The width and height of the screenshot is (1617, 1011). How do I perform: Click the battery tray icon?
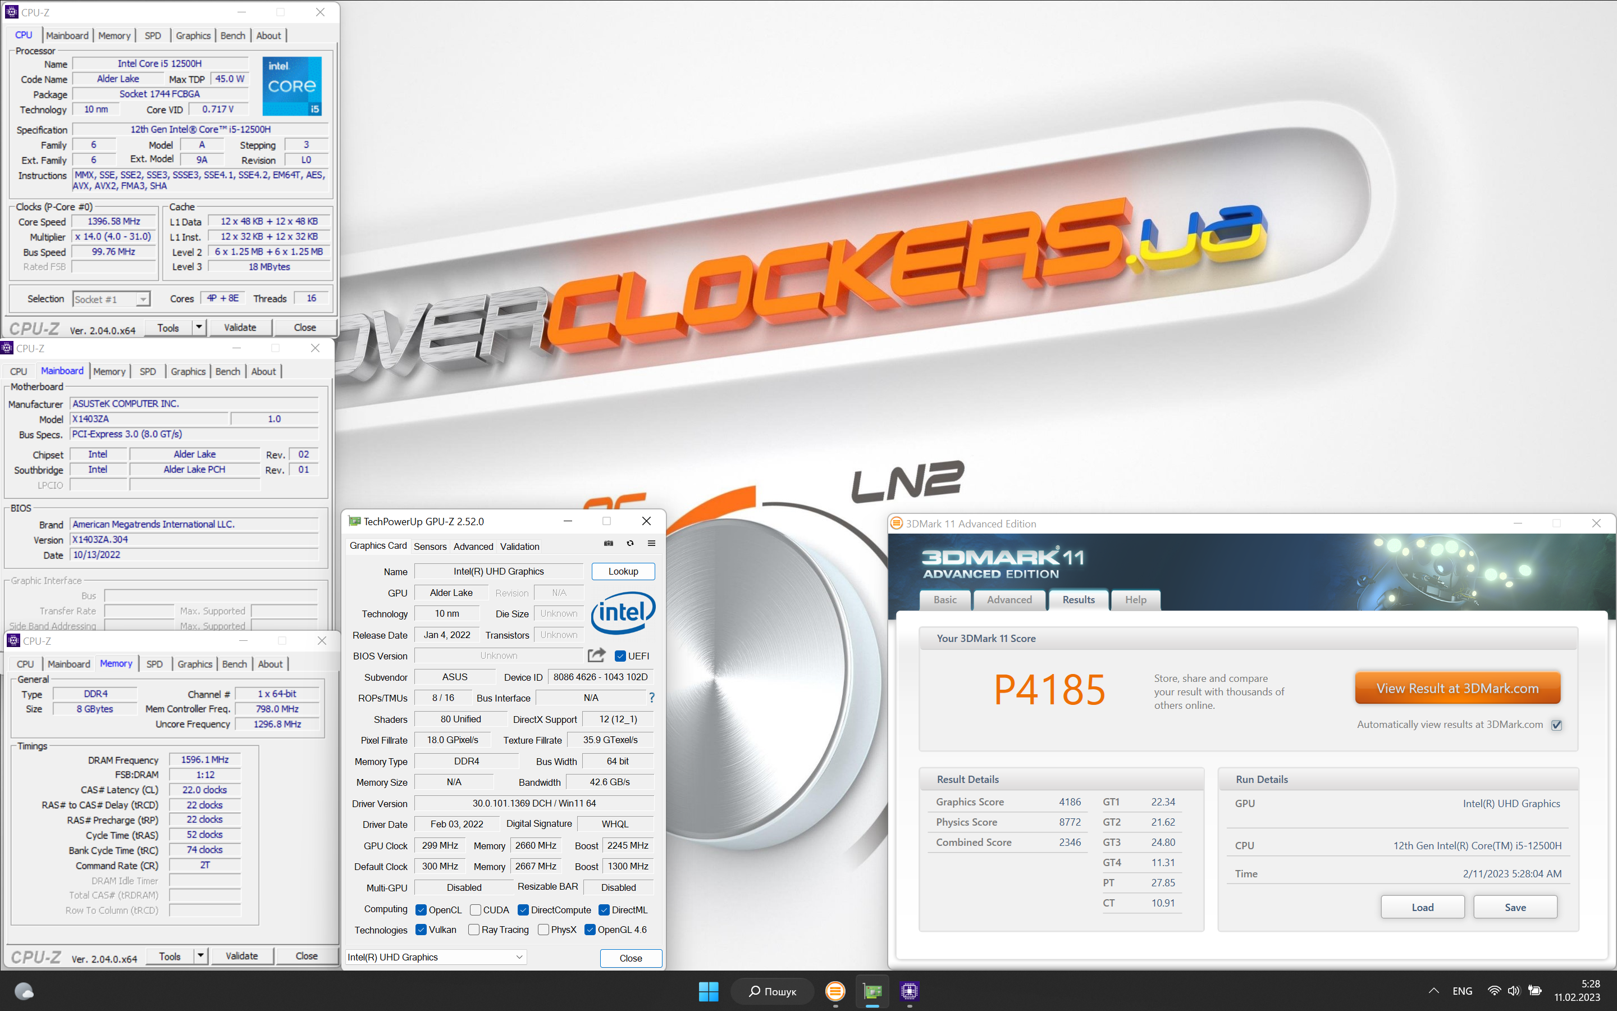pyautogui.click(x=1536, y=991)
